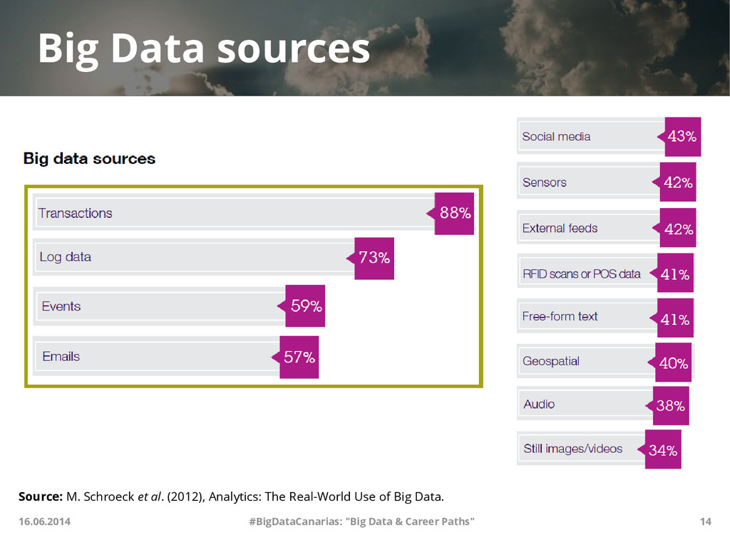Click the Source citation text for Schroeck
This screenshot has height=547, width=730.
tap(231, 496)
